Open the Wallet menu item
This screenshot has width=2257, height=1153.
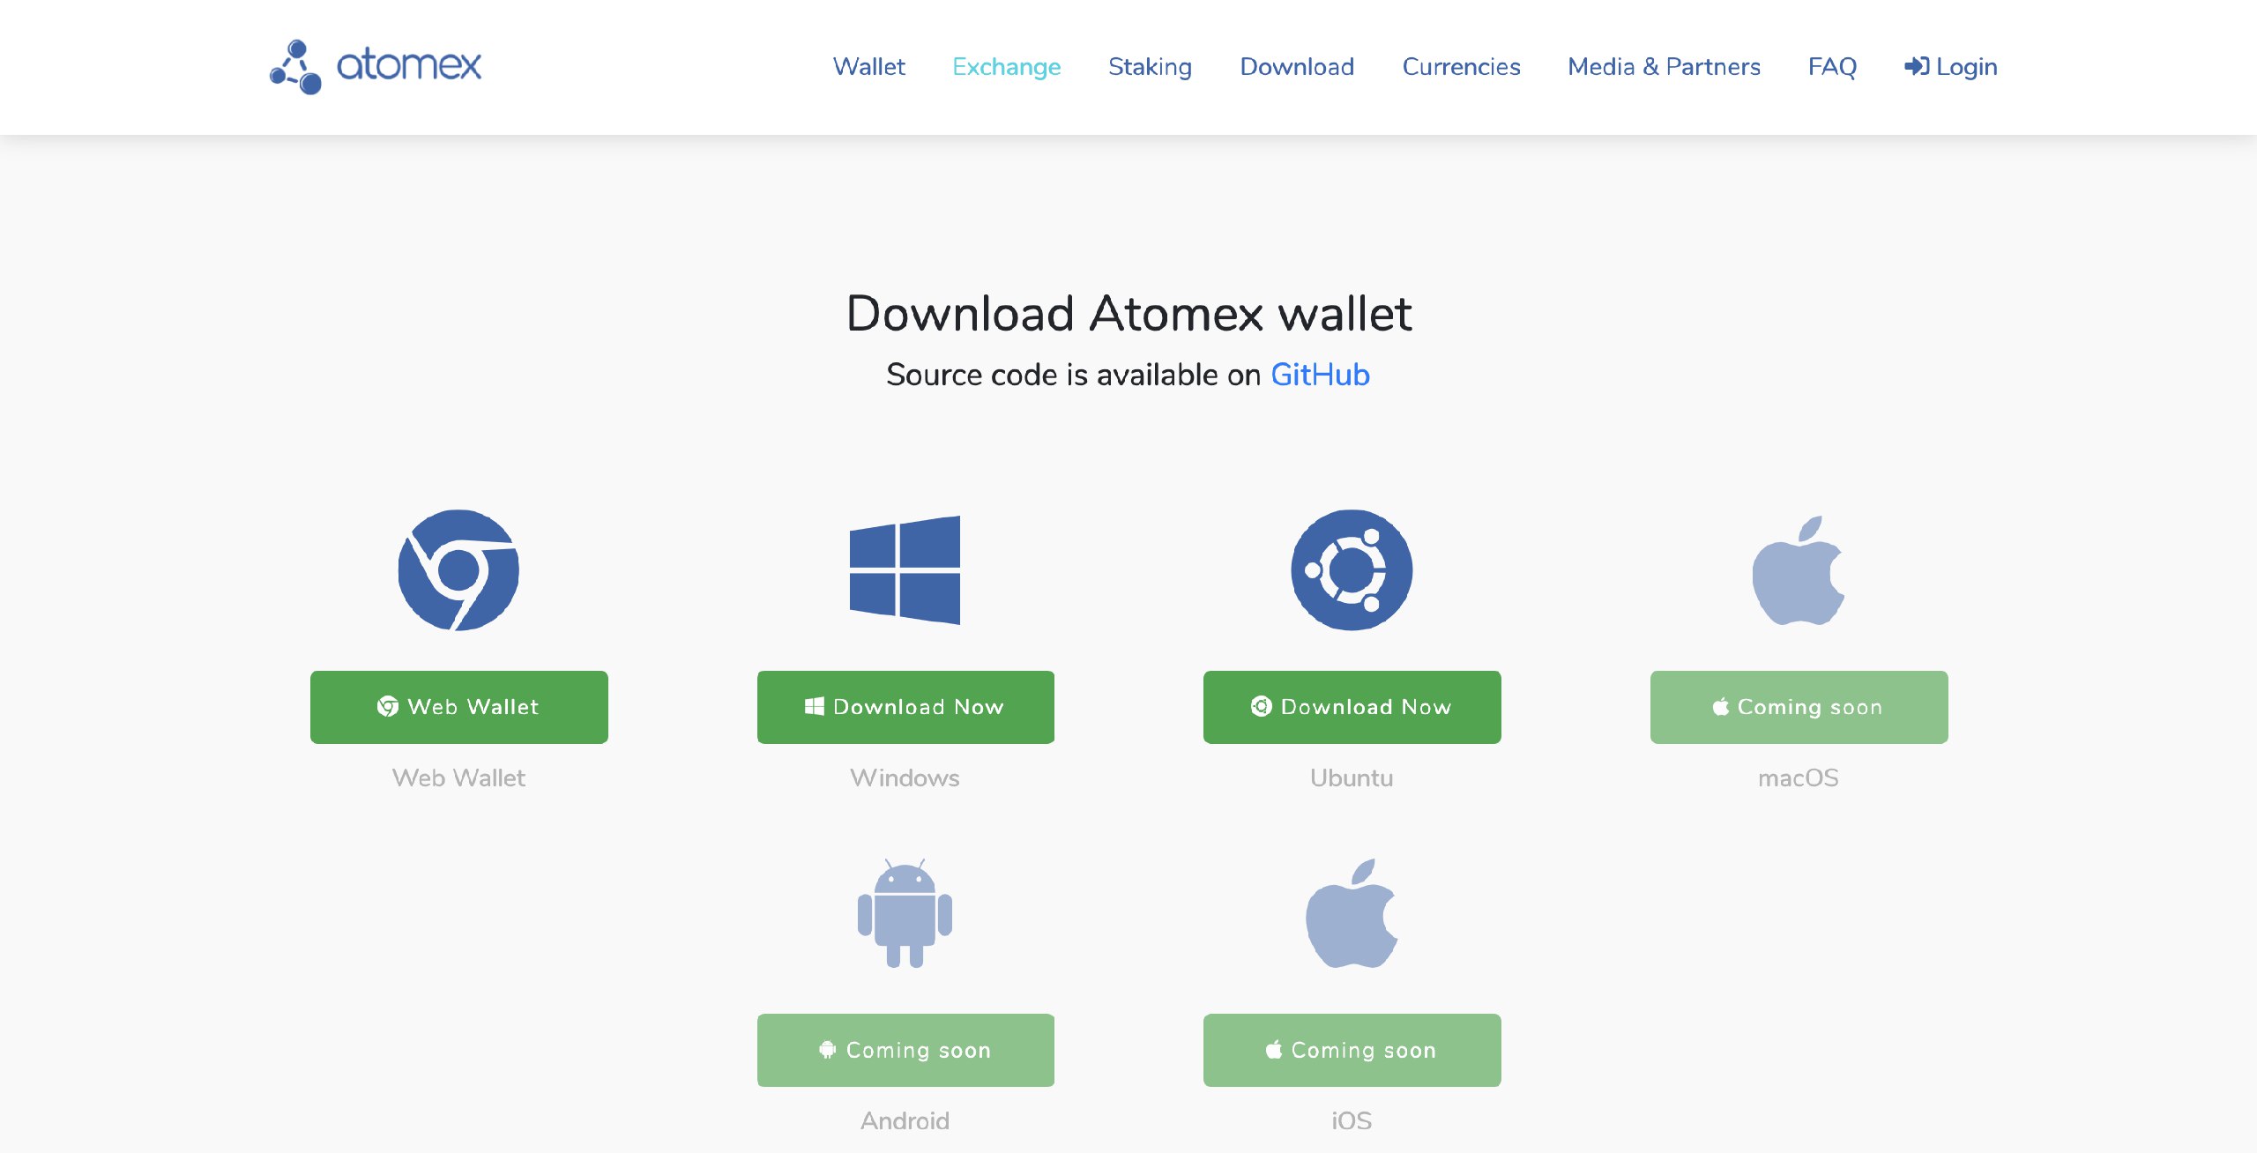(x=868, y=66)
